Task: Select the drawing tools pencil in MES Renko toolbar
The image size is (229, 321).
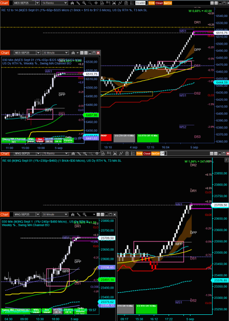Action: tap(78, 3)
